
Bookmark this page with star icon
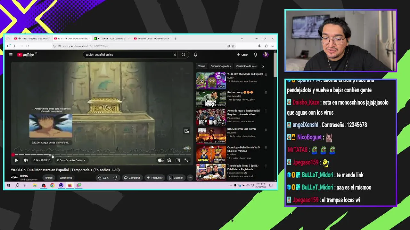(x=233, y=46)
